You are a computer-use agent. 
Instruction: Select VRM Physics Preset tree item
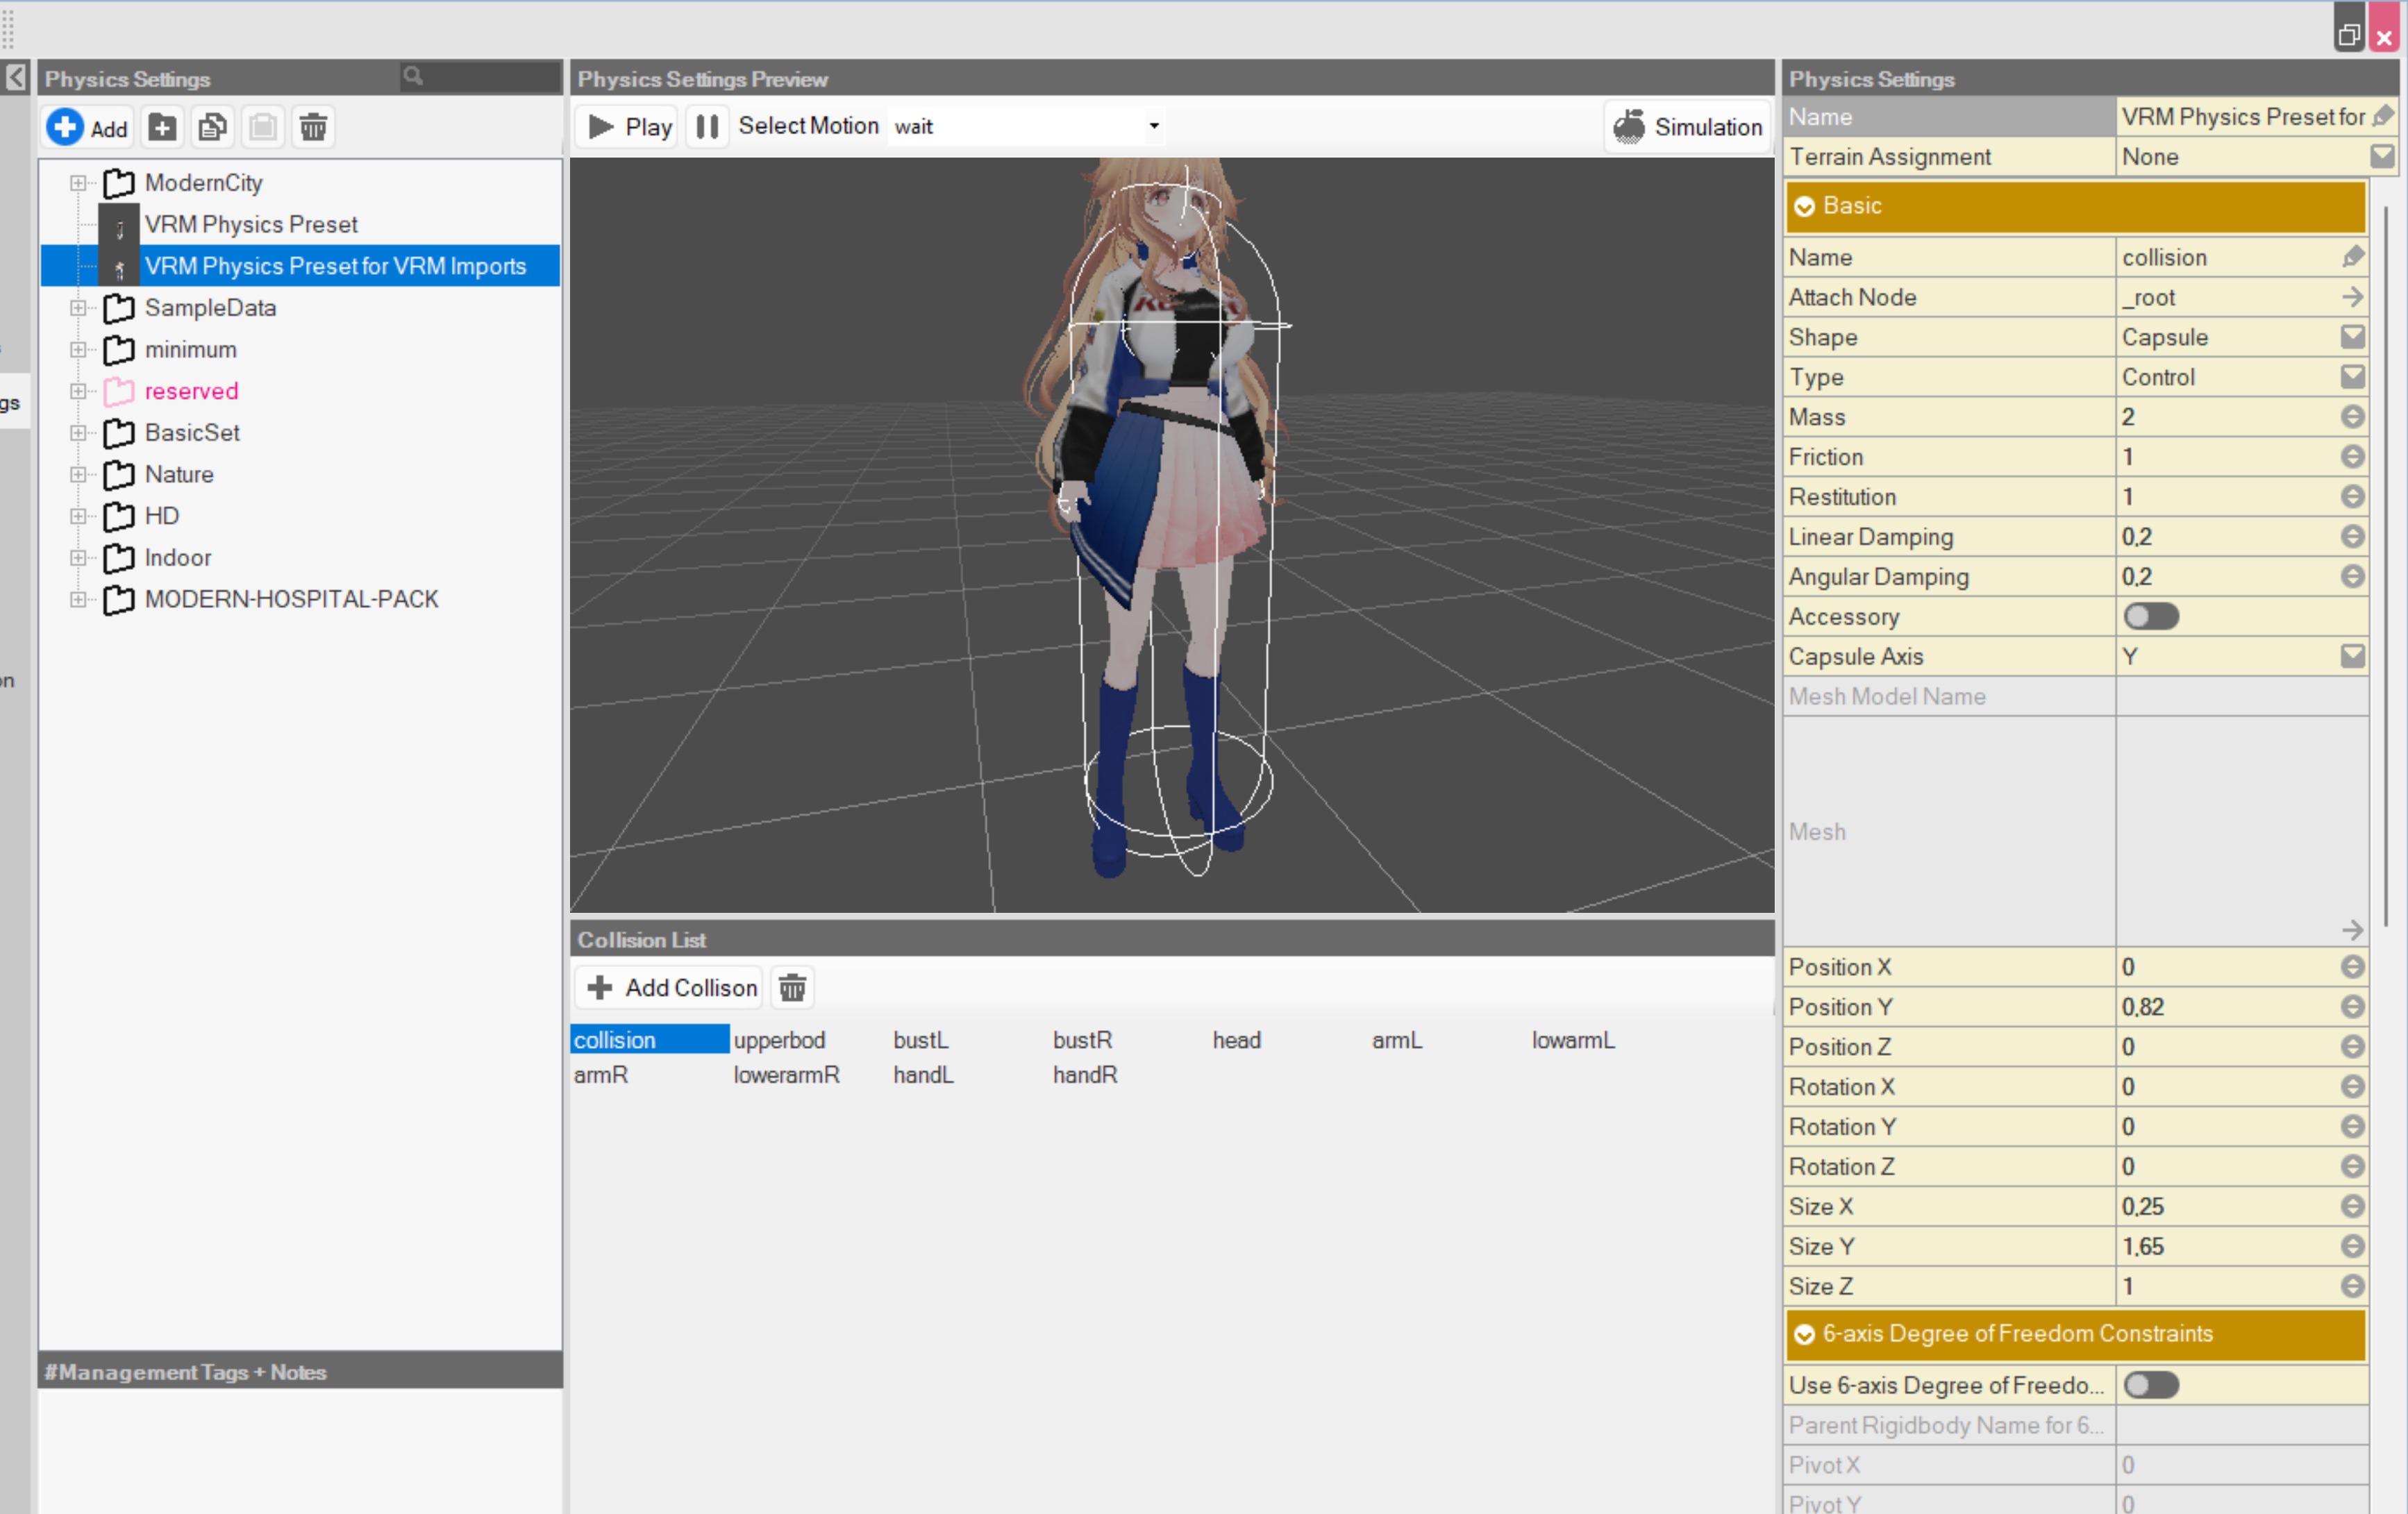(x=250, y=224)
